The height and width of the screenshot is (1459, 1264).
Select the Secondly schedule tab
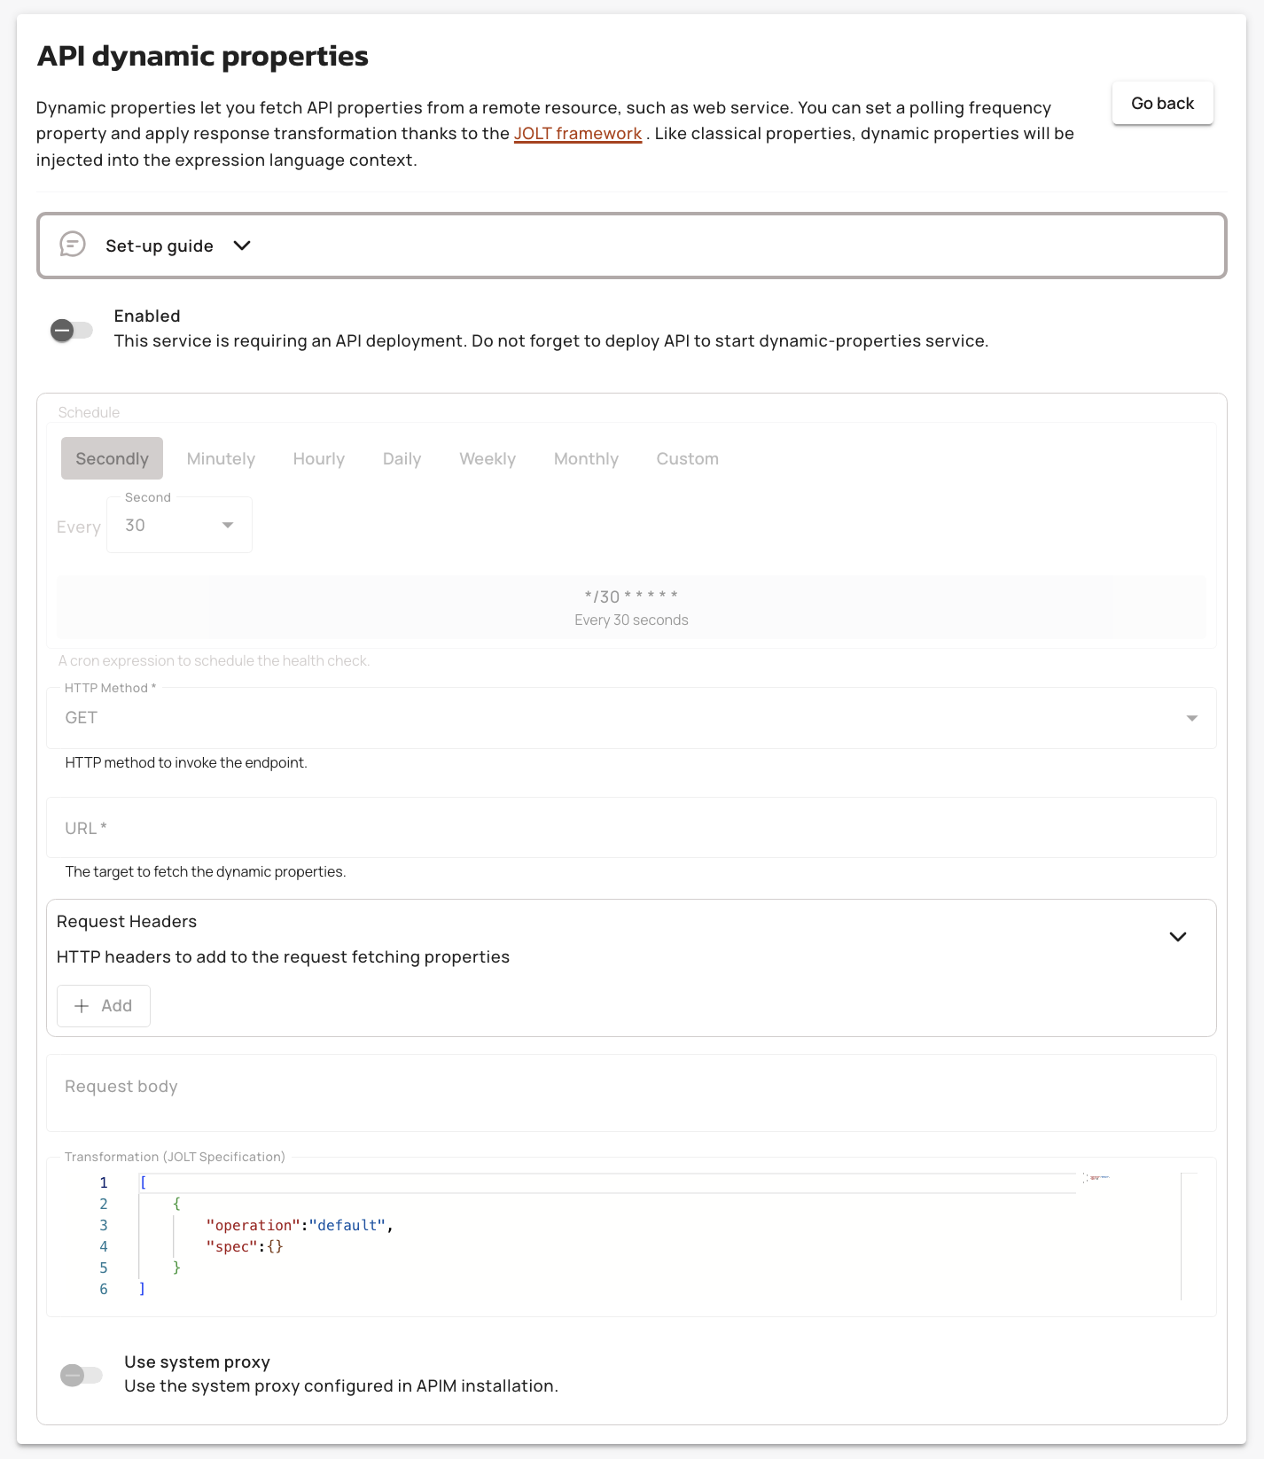pos(112,458)
